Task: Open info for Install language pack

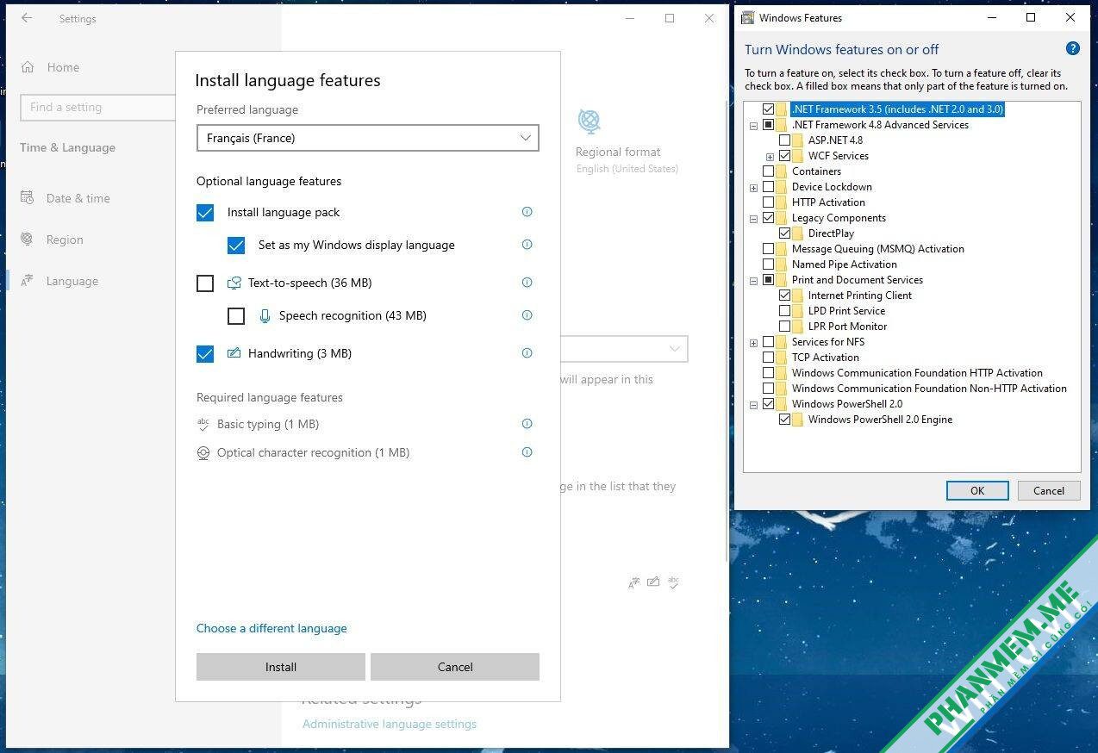Action: (527, 212)
